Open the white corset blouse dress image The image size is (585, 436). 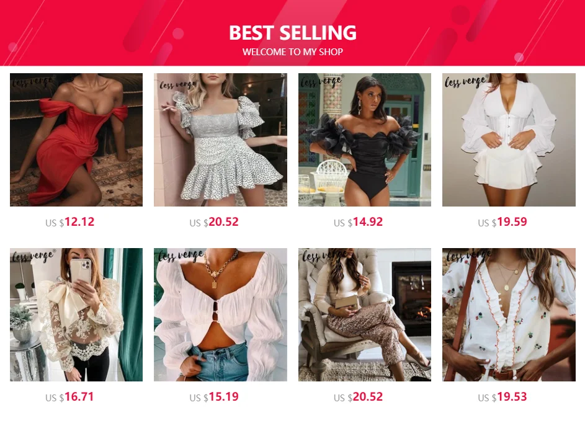click(x=509, y=140)
